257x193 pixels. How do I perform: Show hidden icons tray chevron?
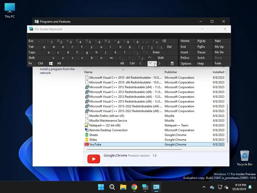coord(204,187)
